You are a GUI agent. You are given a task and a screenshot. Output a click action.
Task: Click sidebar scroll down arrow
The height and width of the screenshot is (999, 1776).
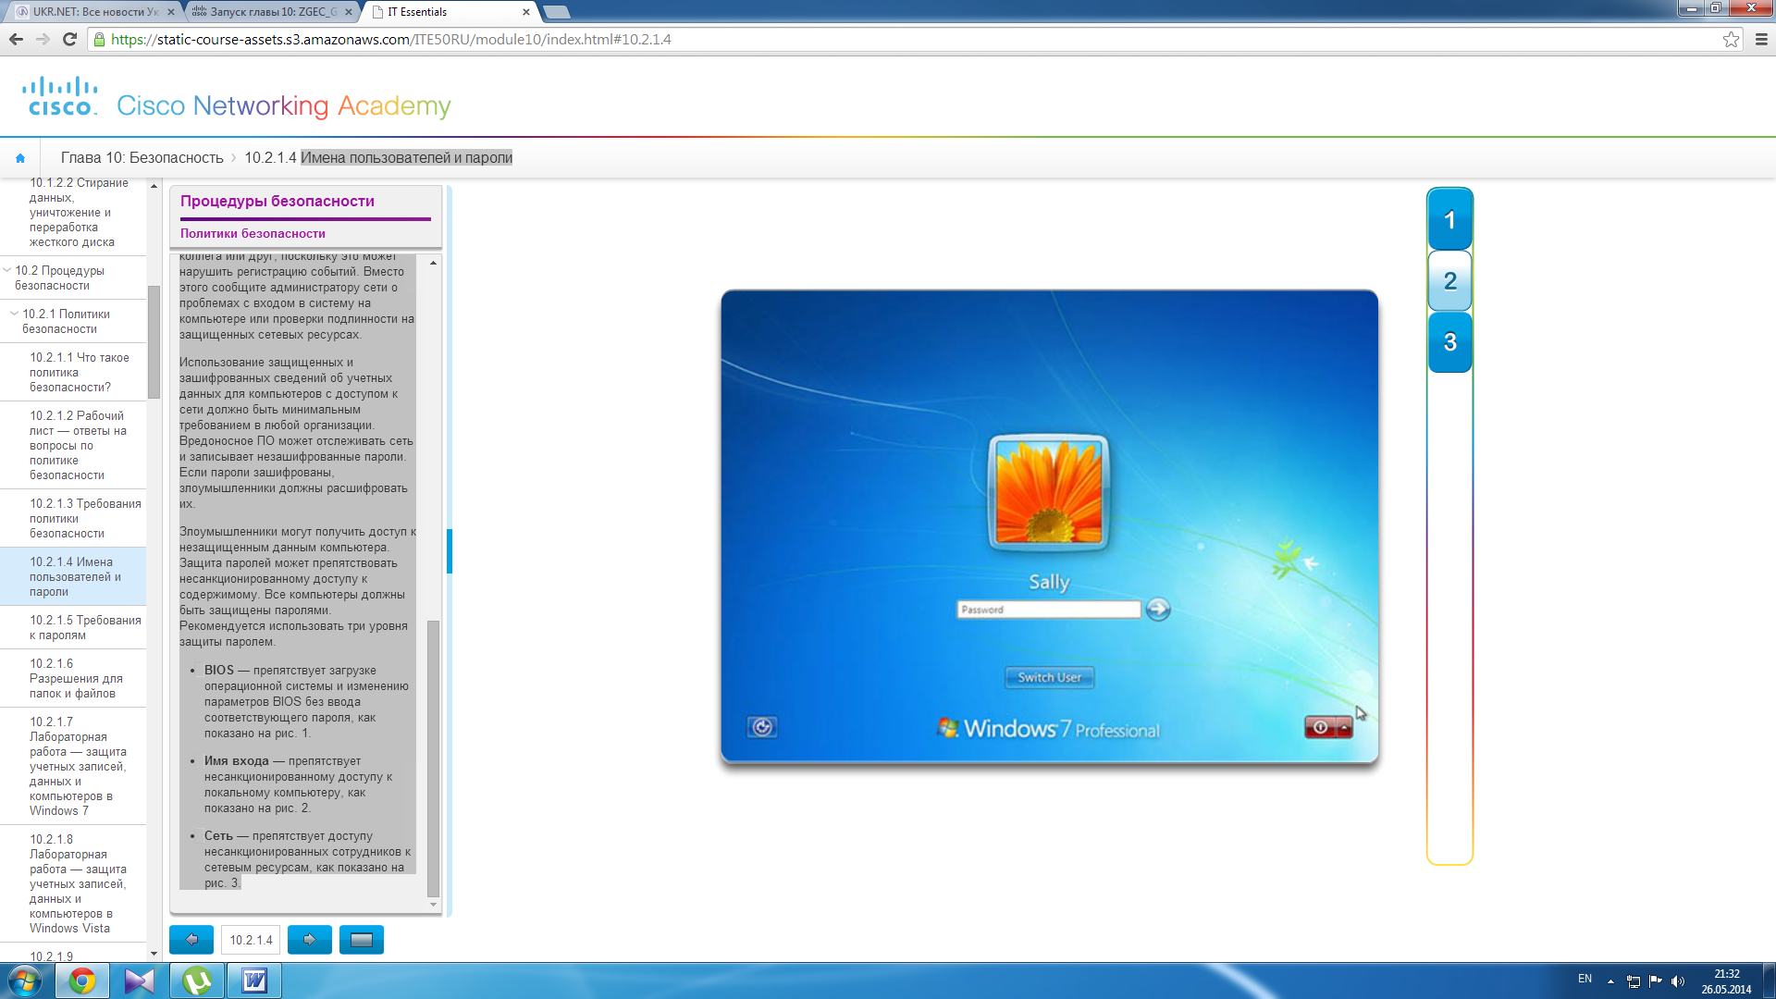coord(154,954)
